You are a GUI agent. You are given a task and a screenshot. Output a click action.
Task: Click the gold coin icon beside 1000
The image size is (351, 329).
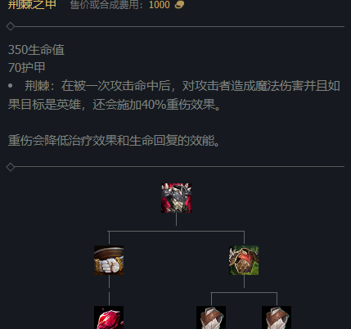(179, 5)
